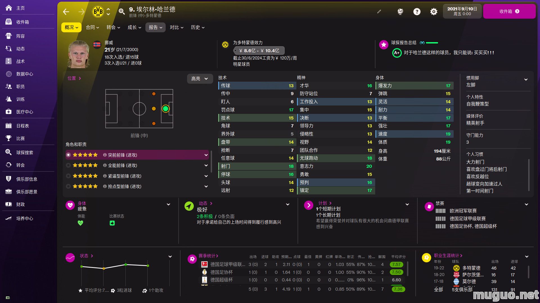This screenshot has height=303, width=540.
Task: Click the date 2021年9月10日 button
Action: coord(462,11)
